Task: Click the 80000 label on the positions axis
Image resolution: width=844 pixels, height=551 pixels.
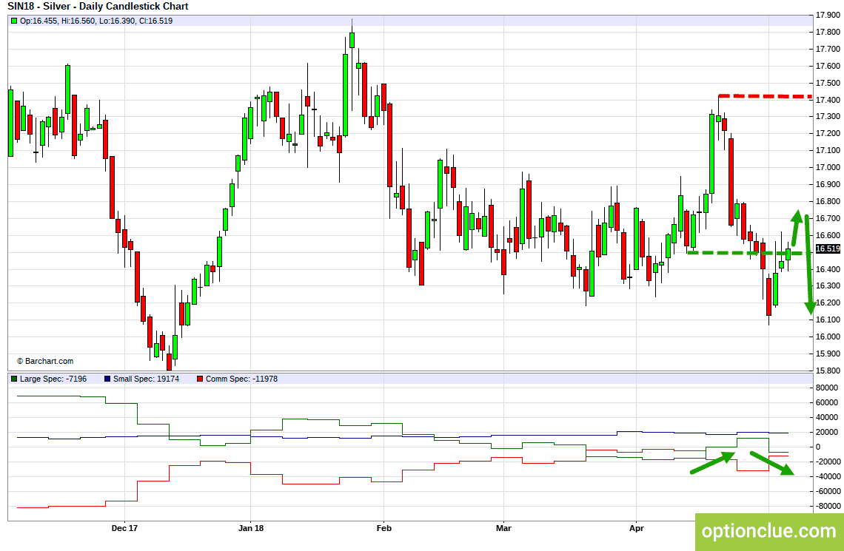Action: click(826, 388)
